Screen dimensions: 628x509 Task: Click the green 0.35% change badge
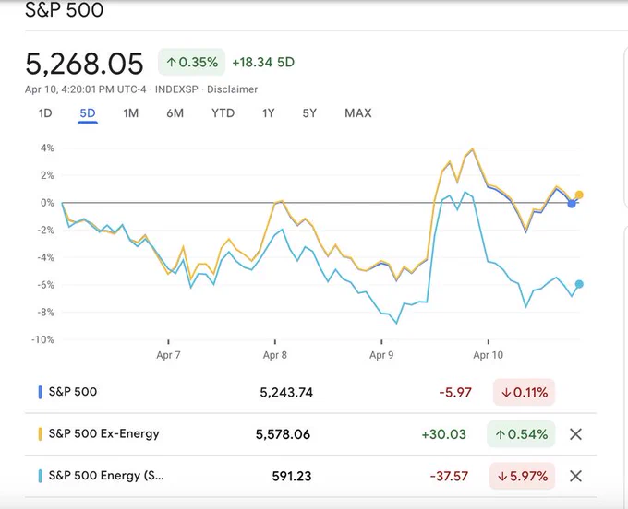click(191, 63)
